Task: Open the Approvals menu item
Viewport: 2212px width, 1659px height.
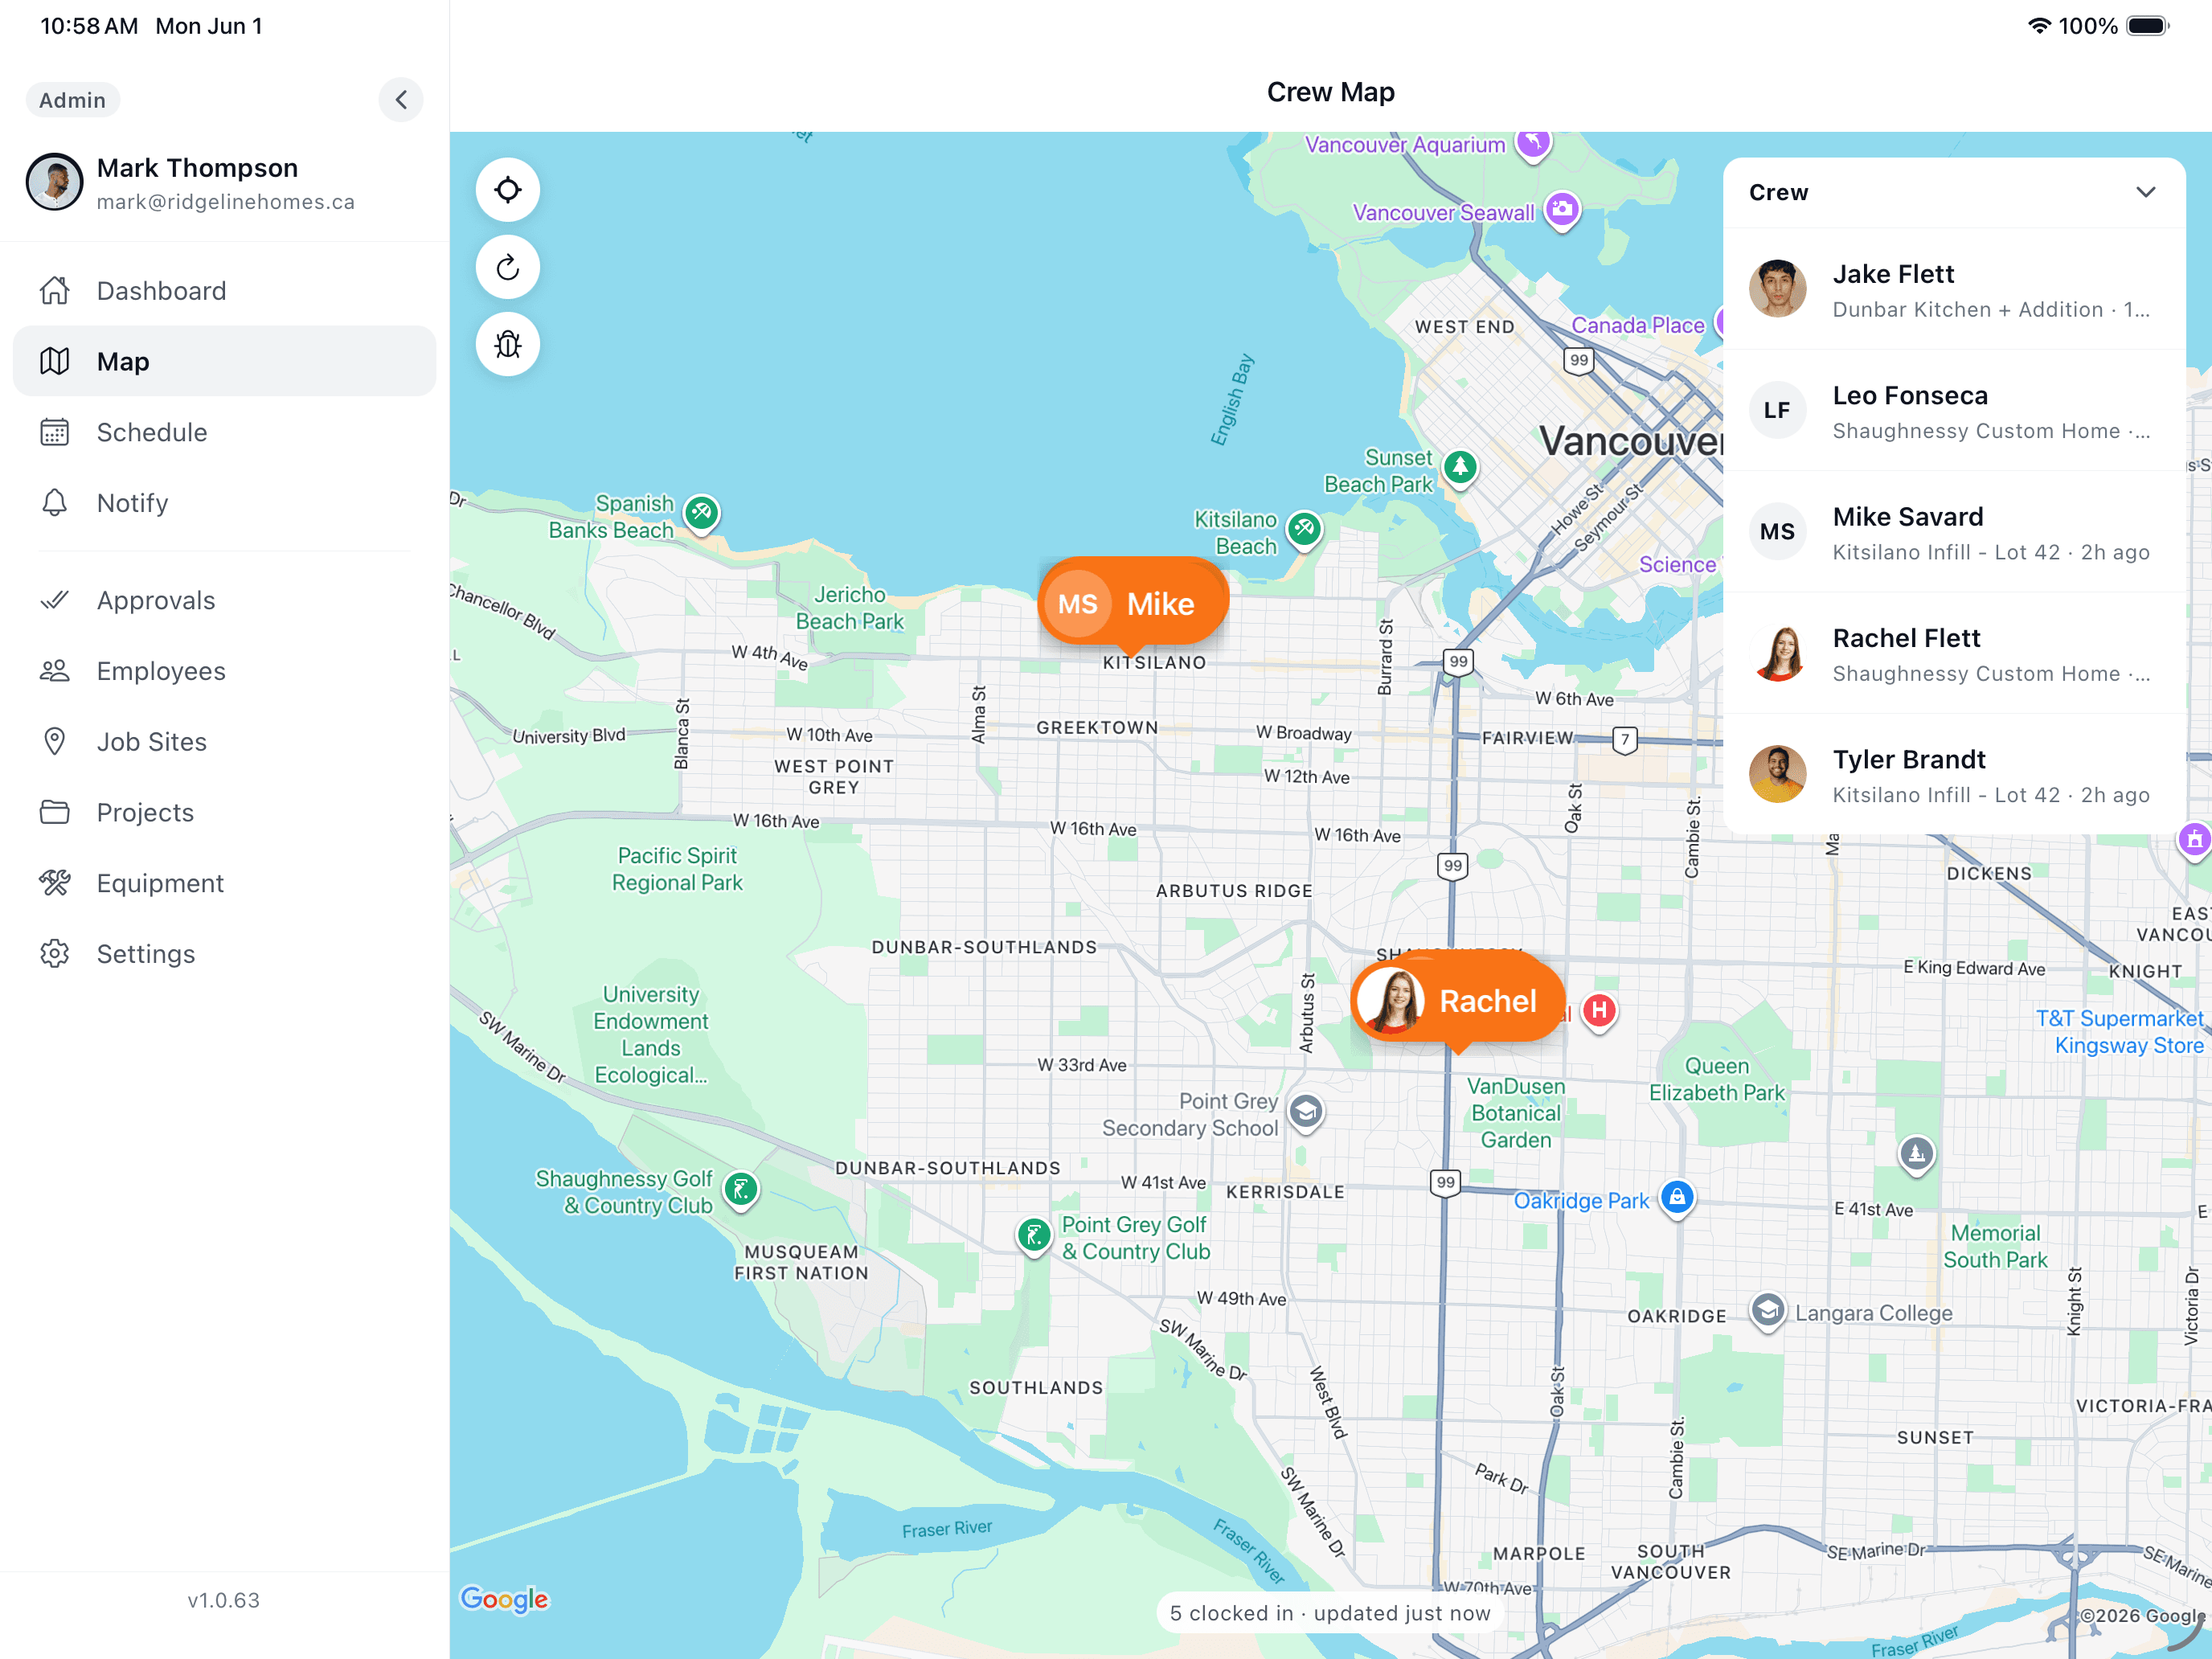Action: coord(225,600)
